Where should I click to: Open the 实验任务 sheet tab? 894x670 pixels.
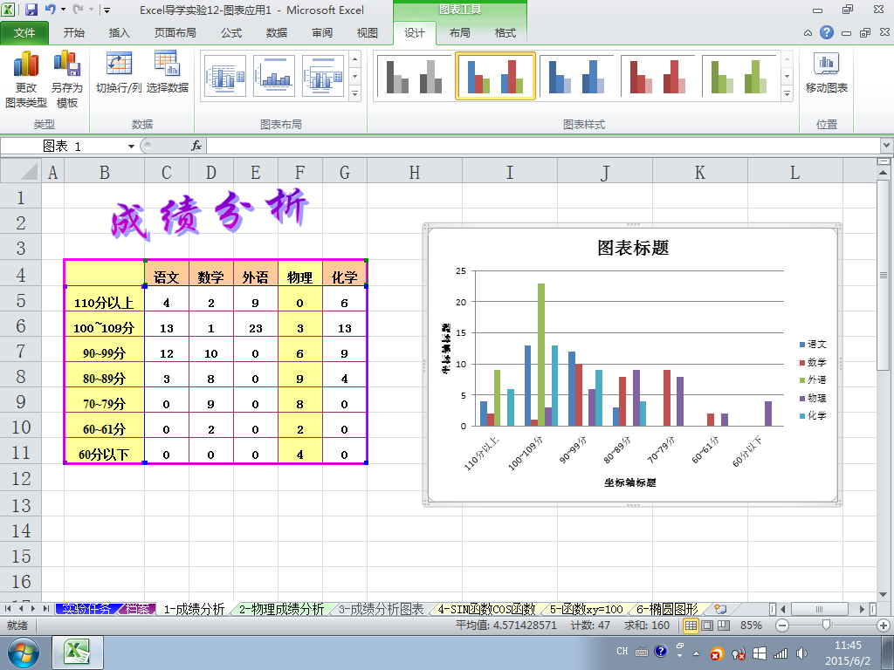point(86,609)
